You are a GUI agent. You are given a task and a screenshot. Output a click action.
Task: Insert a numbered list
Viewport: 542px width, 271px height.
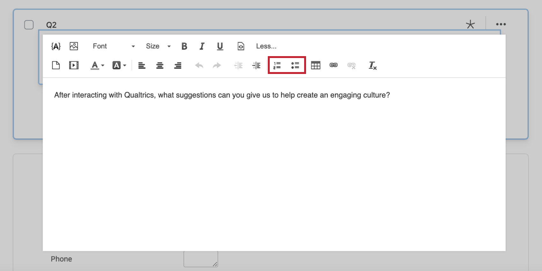[277, 65]
